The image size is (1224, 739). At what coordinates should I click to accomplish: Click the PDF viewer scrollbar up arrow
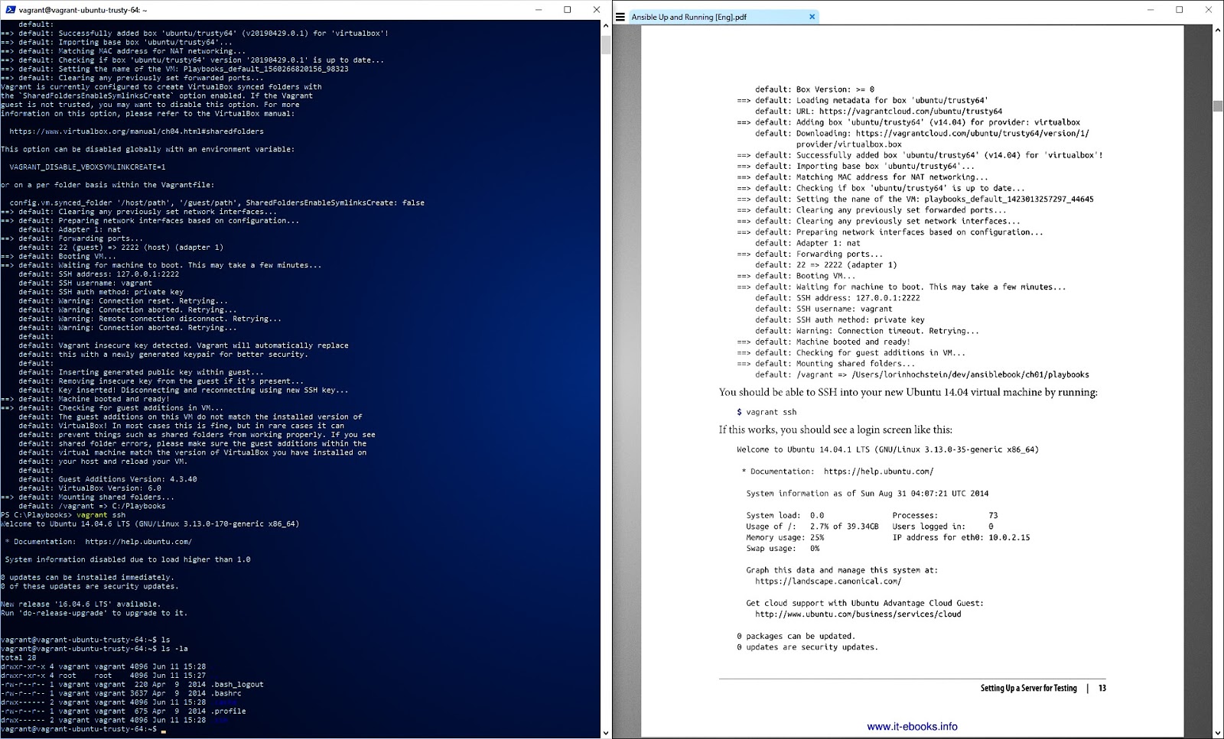(1218, 31)
